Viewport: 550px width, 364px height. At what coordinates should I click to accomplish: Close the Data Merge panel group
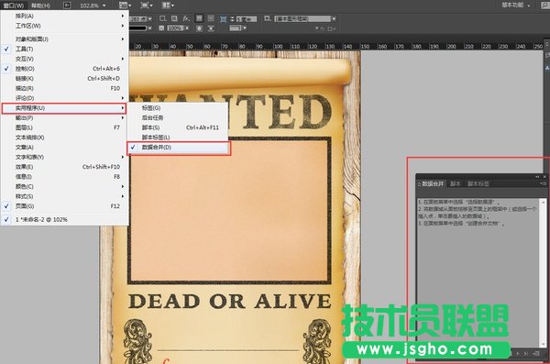click(x=544, y=177)
